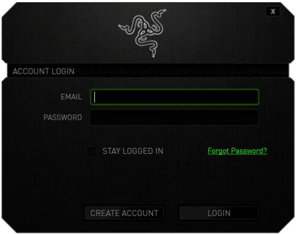Focus the Password input field
The height and width of the screenshot is (234, 296).
point(174,117)
